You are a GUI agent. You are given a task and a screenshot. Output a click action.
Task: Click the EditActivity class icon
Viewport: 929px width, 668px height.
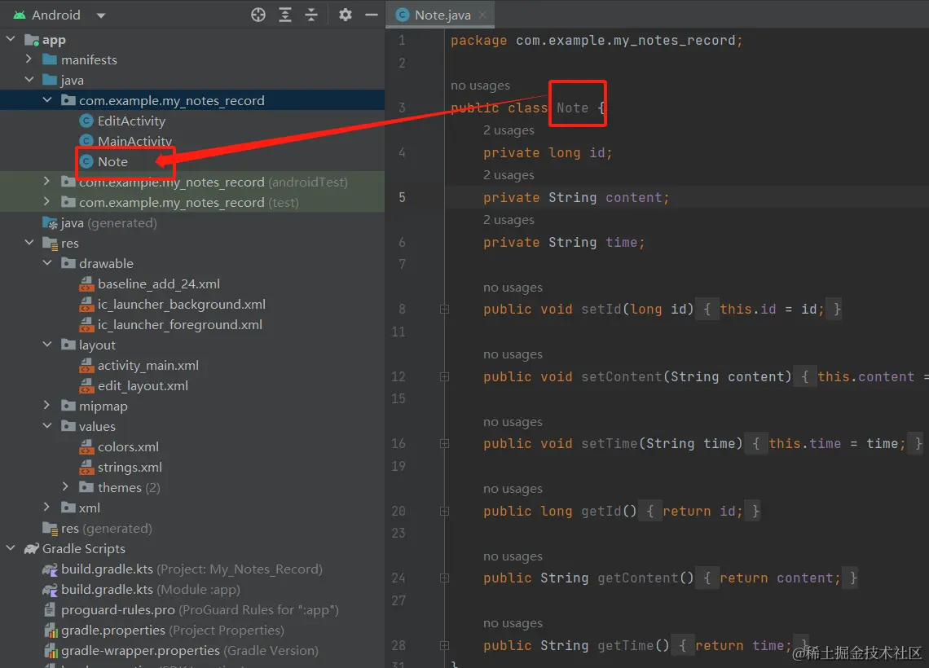86,121
